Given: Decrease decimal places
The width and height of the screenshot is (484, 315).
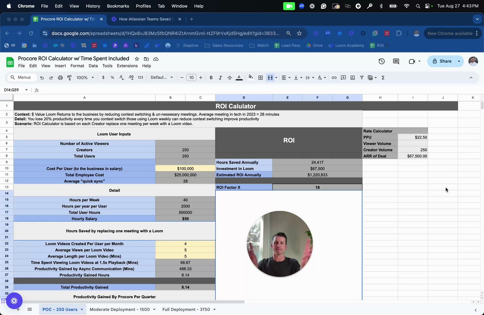Looking at the screenshot, I should tap(121, 78).
